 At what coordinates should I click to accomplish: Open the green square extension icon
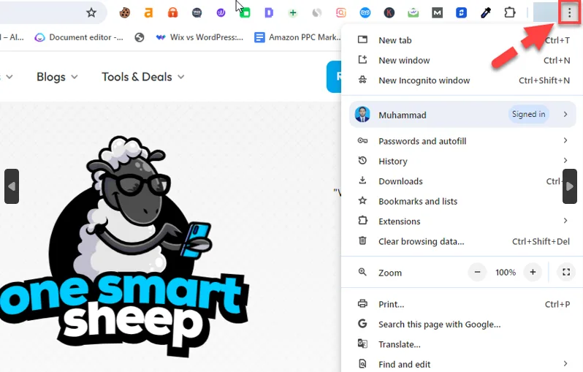(245, 13)
